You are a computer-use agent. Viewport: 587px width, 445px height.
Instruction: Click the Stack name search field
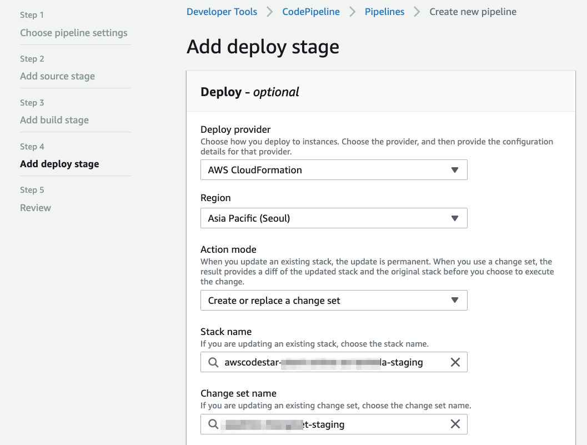click(x=334, y=362)
